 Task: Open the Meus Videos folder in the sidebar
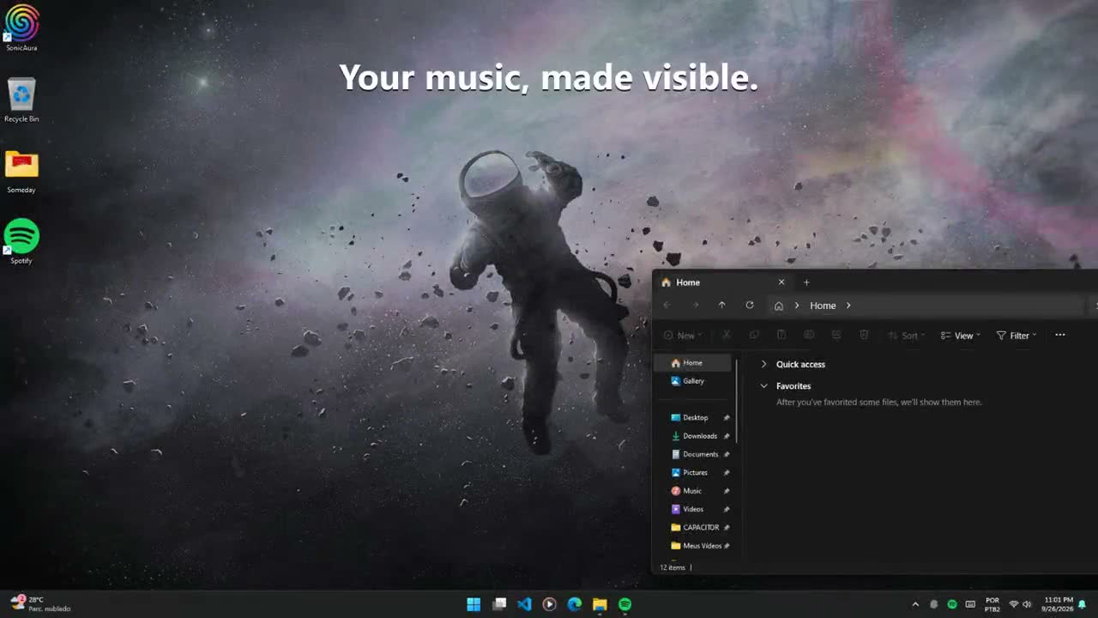[x=693, y=546]
